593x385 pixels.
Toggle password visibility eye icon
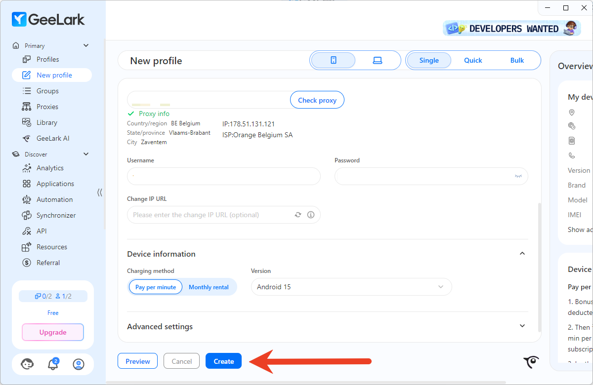[518, 176]
